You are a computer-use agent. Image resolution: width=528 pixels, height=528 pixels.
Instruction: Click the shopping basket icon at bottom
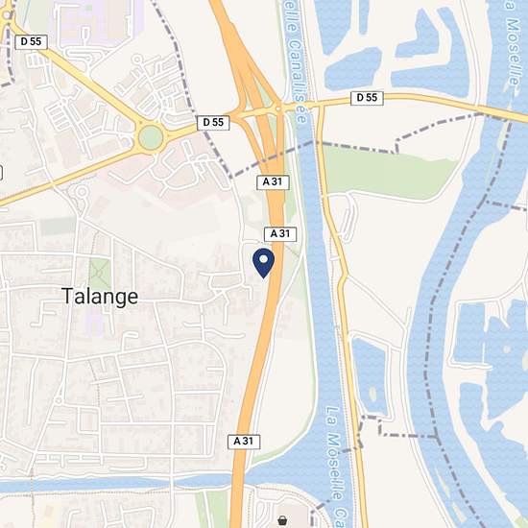282,520
